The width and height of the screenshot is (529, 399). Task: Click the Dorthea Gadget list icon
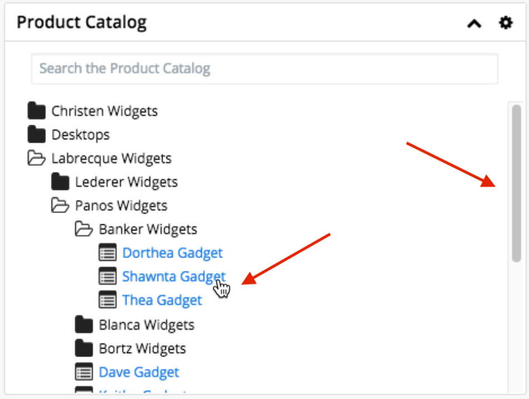coord(108,253)
